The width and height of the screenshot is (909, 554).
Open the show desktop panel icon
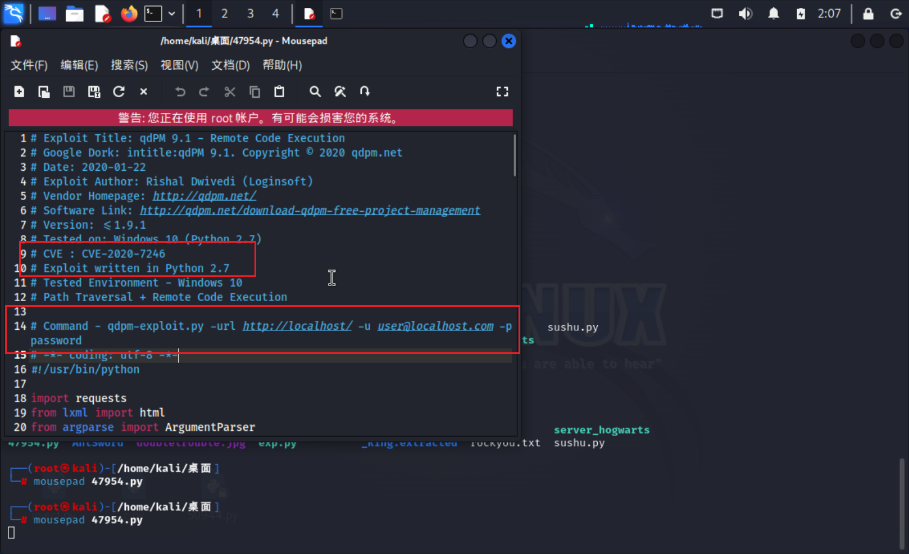47,13
